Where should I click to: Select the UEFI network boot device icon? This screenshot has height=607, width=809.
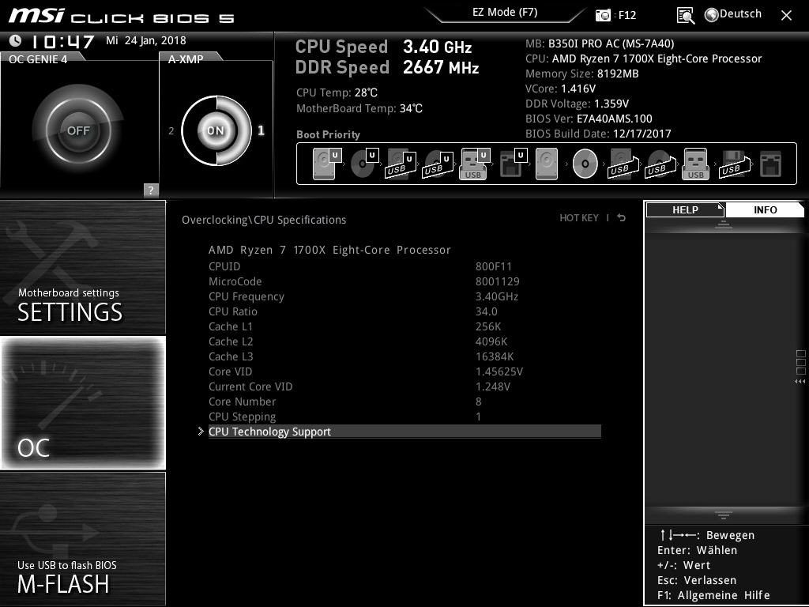click(x=513, y=164)
